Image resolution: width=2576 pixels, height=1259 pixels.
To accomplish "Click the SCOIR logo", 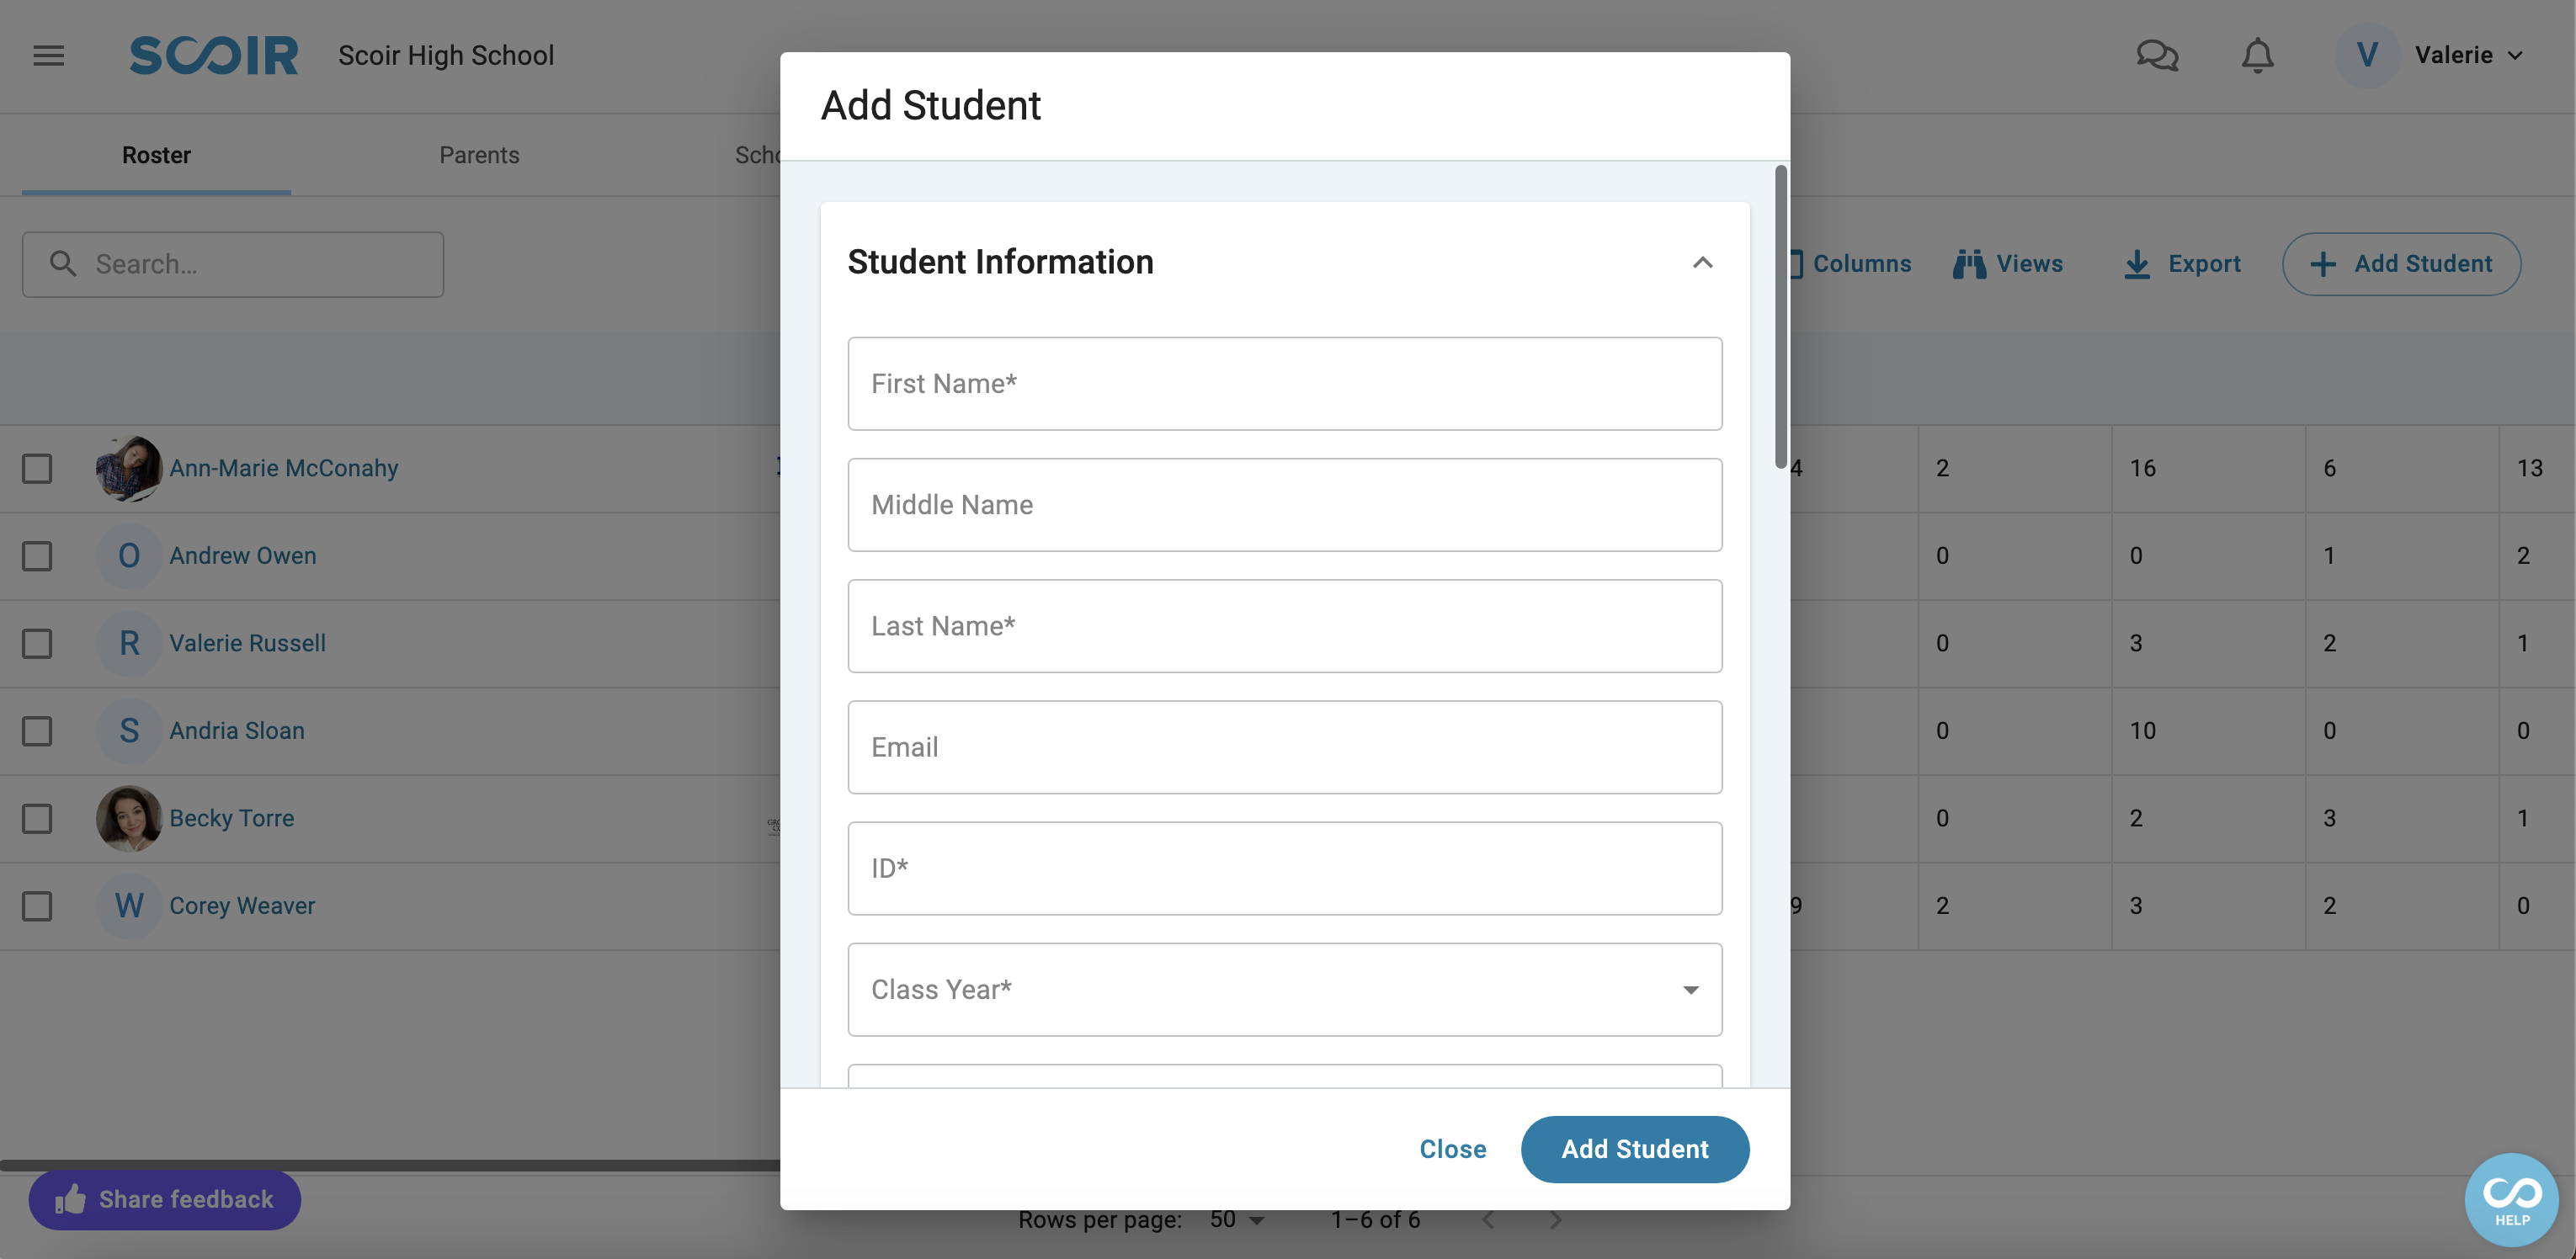I will (214, 55).
